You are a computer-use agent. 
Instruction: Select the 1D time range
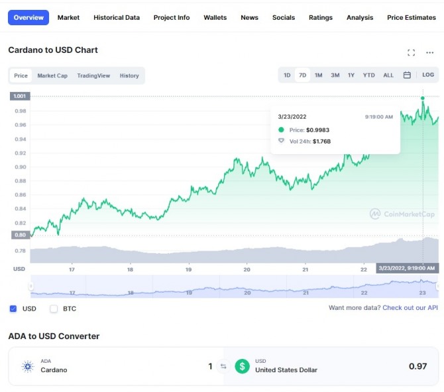click(x=287, y=75)
